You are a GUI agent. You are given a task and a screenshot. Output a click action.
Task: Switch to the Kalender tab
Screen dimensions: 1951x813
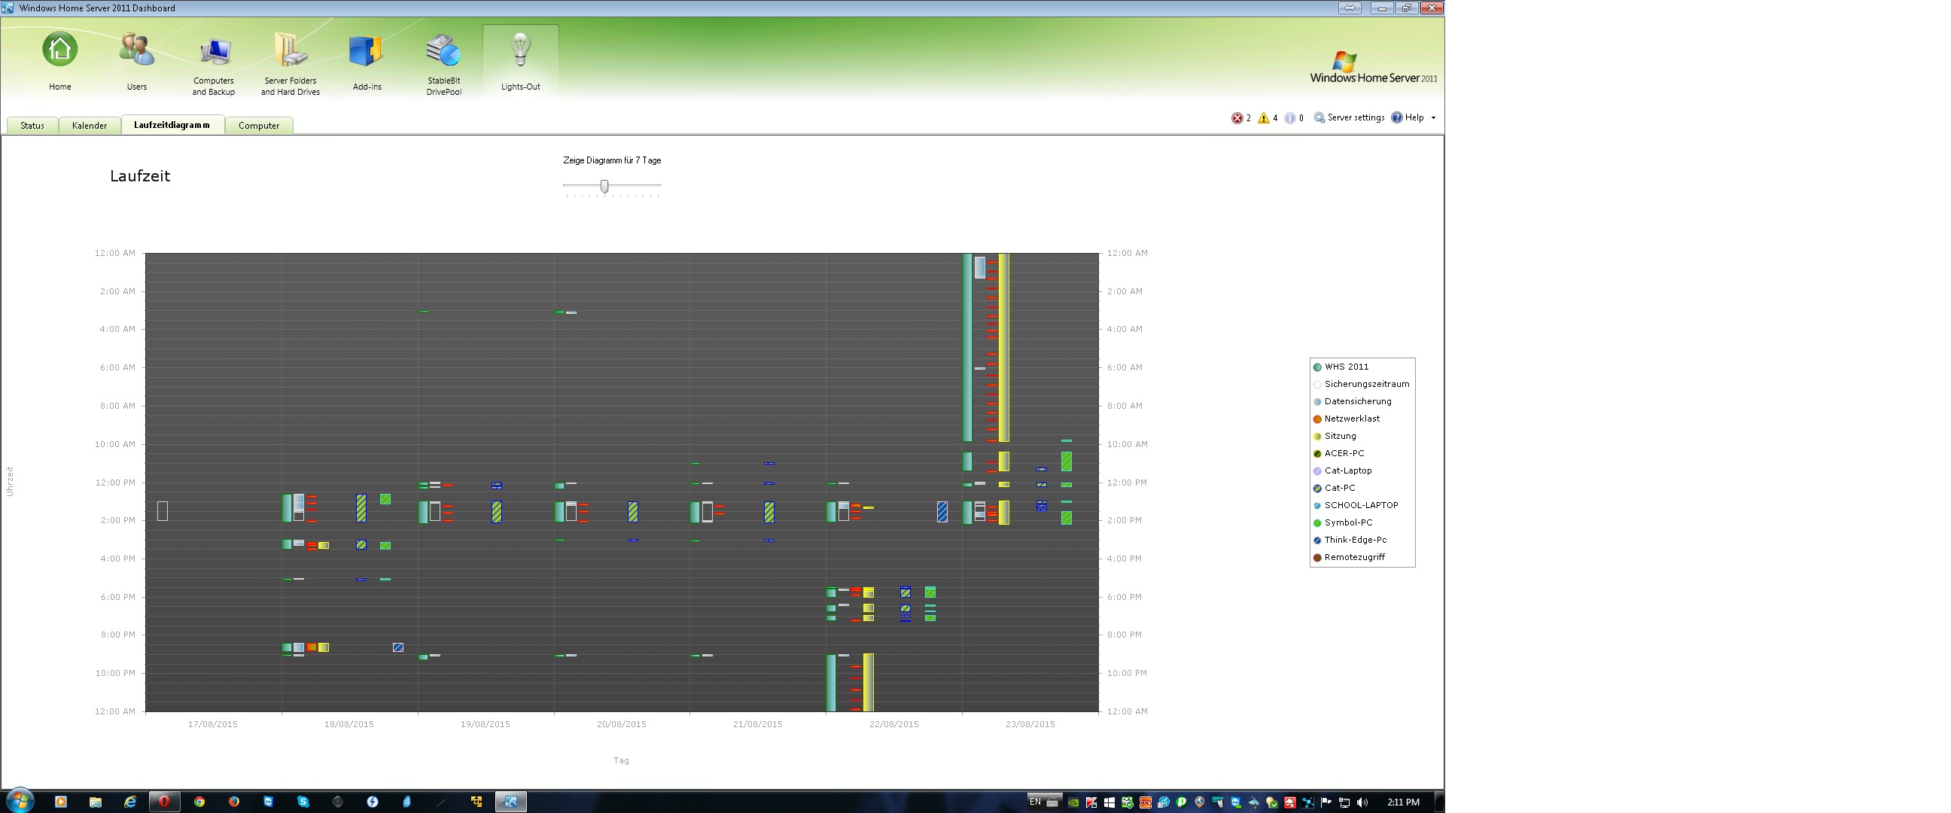(90, 126)
